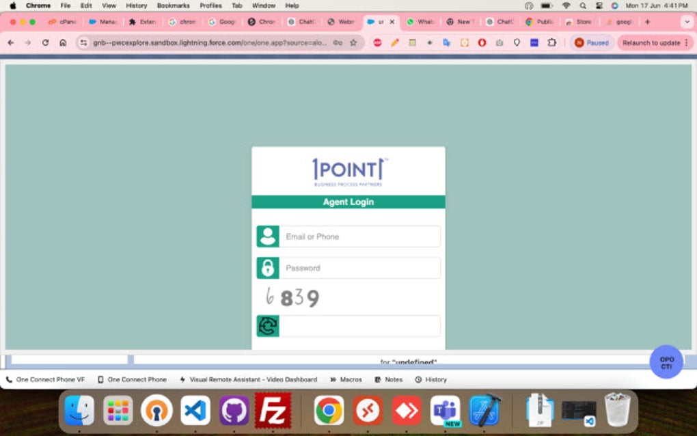
Task: Open Notes in the utility bar
Action: [x=389, y=379]
